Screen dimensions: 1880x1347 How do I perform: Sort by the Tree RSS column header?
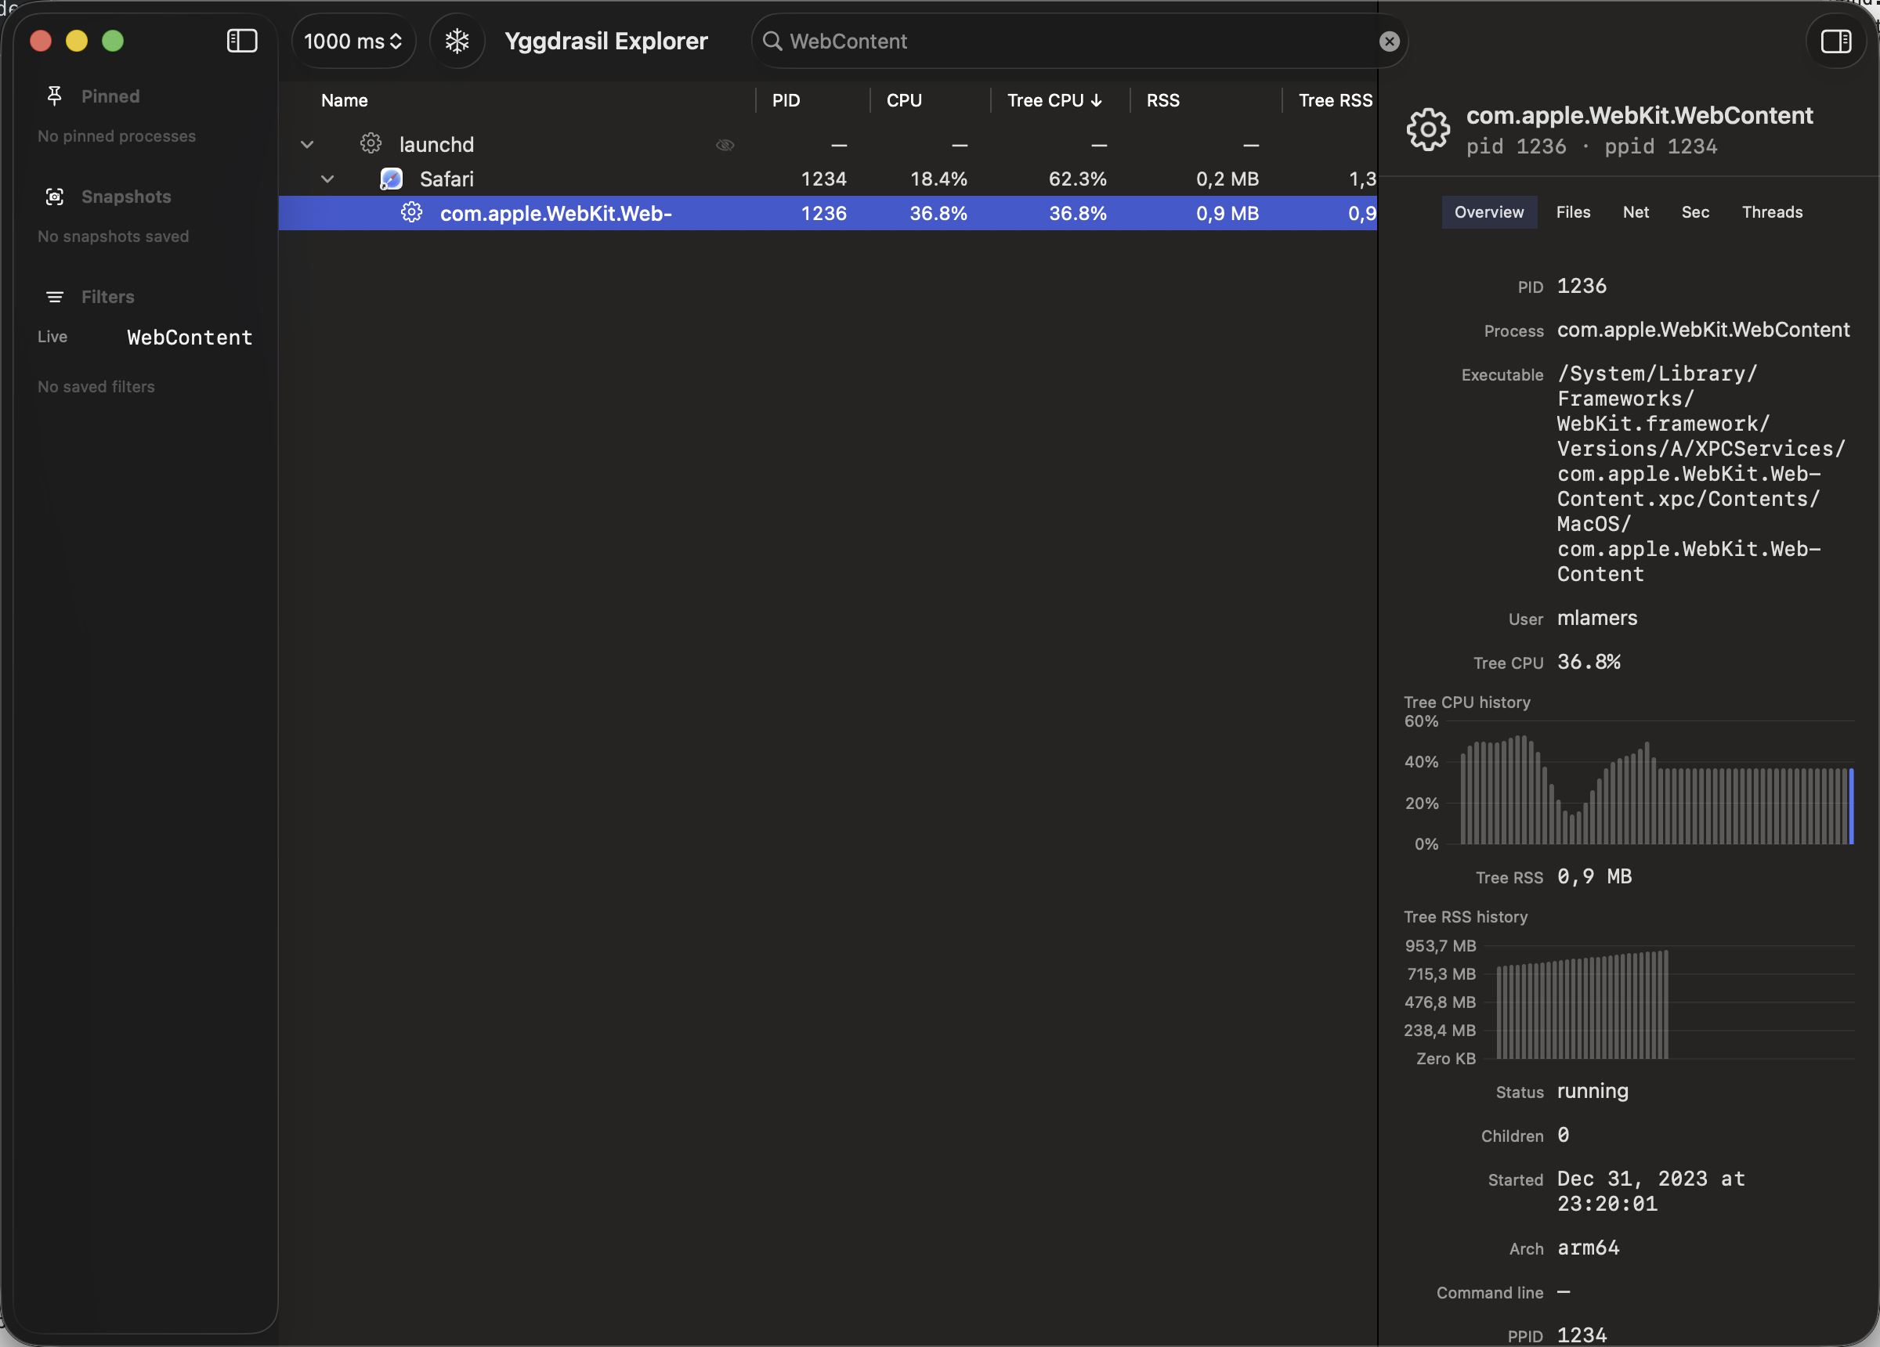pos(1335,100)
